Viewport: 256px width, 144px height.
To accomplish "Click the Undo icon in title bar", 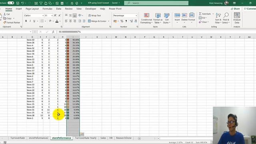I will coord(23,3).
